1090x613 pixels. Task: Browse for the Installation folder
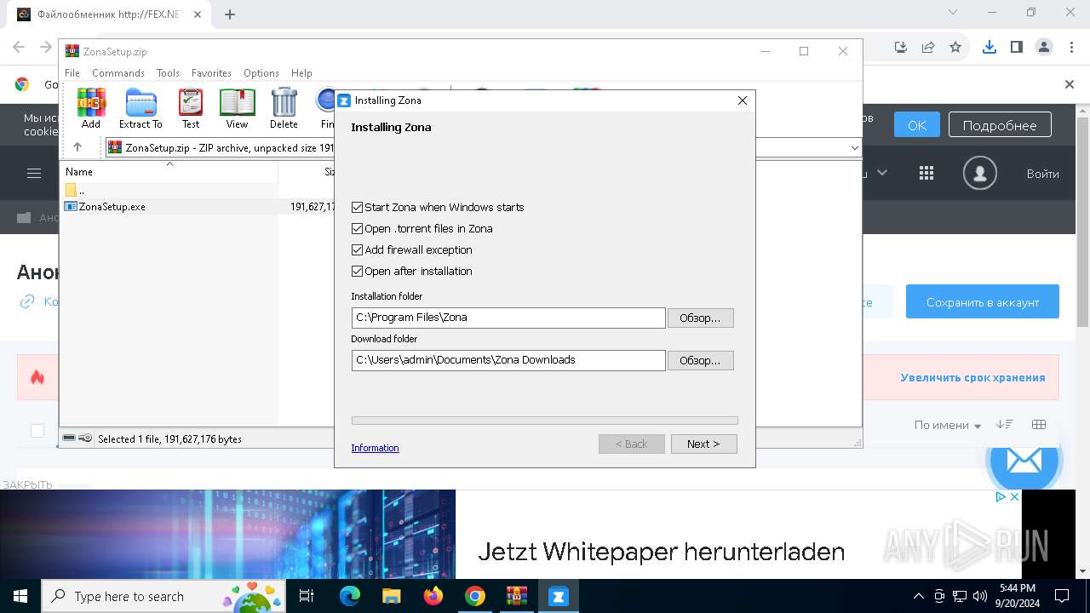(700, 318)
